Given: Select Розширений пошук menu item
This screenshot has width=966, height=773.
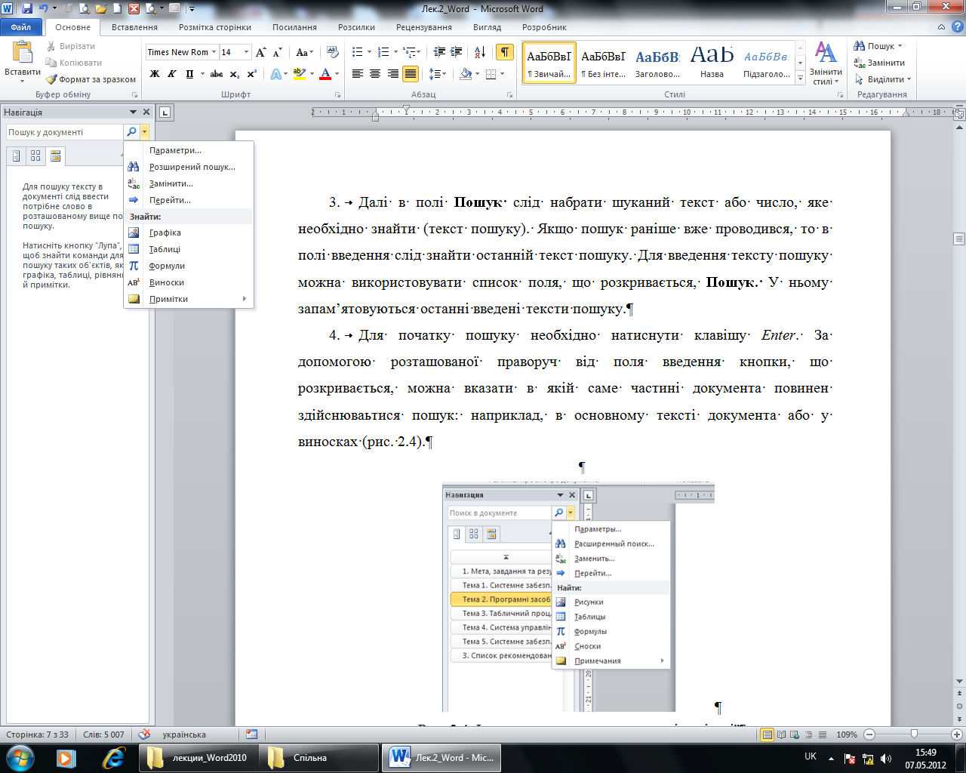Looking at the screenshot, I should point(188,167).
